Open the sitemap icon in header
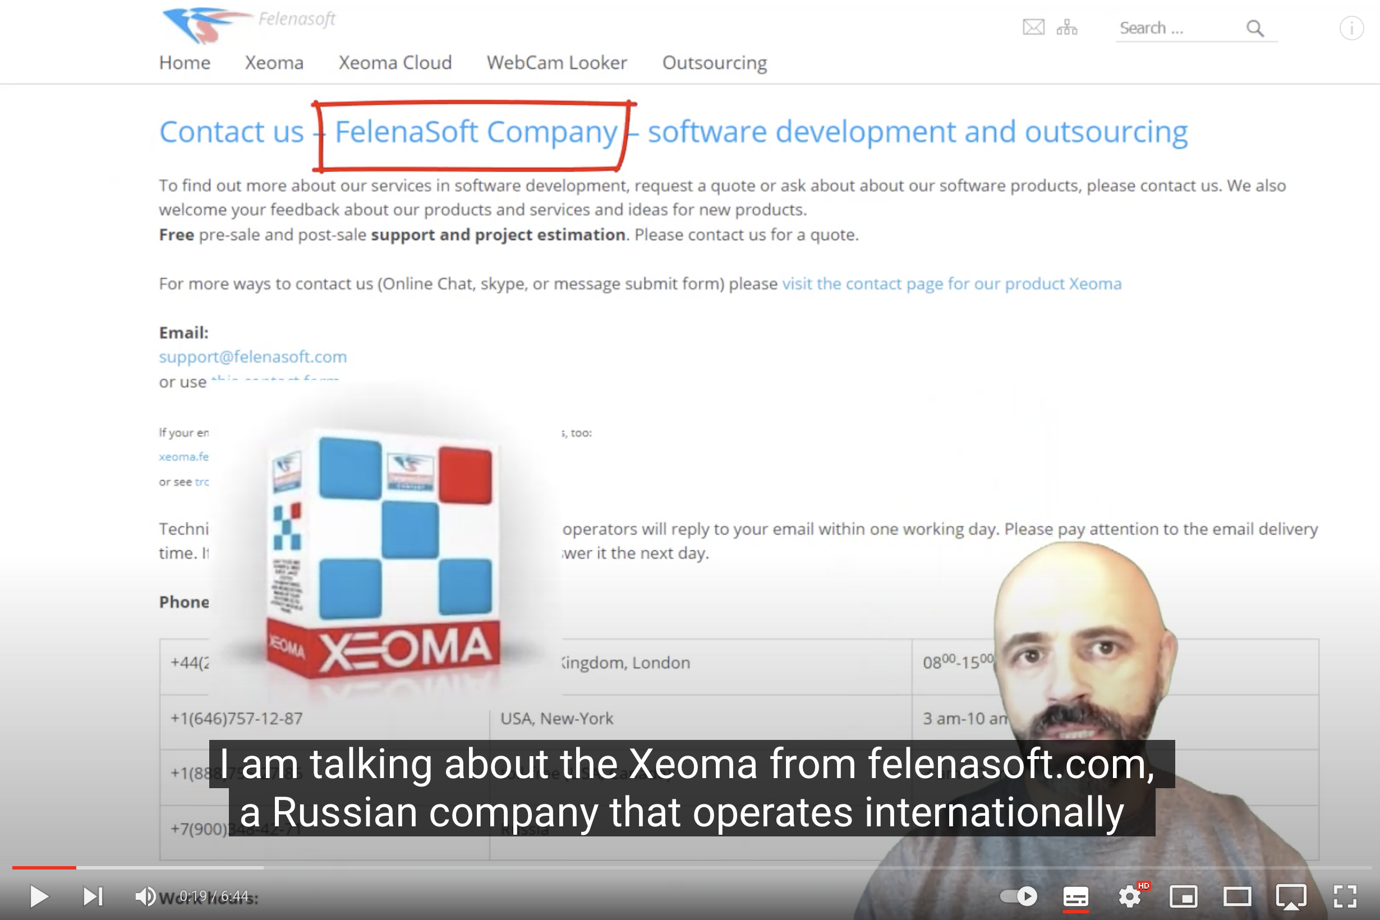The height and width of the screenshot is (920, 1380). (1066, 27)
